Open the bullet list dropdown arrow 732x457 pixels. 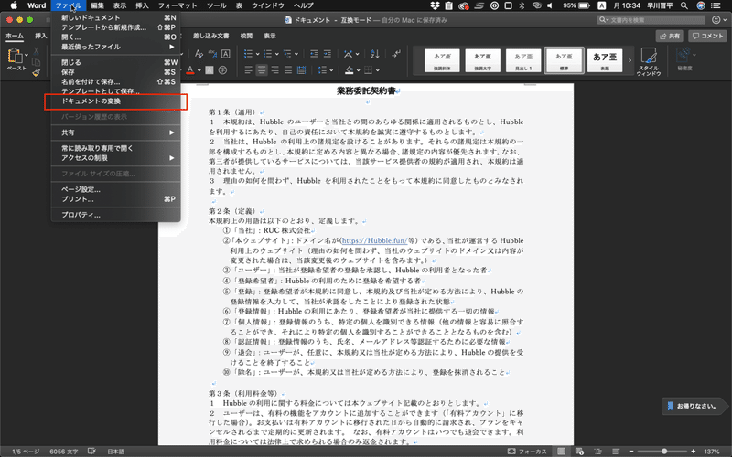[257, 54]
